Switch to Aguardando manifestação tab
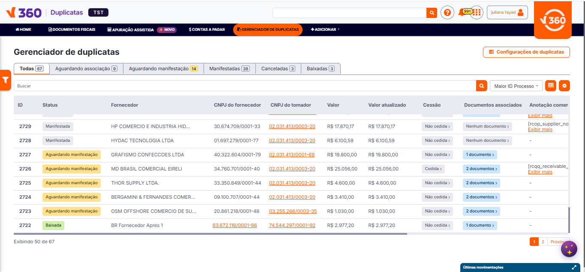This screenshot has height=272, width=585. [163, 69]
